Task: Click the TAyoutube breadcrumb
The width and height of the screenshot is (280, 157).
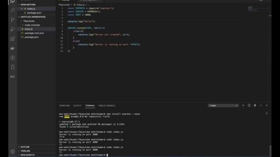Action: tap(64, 5)
